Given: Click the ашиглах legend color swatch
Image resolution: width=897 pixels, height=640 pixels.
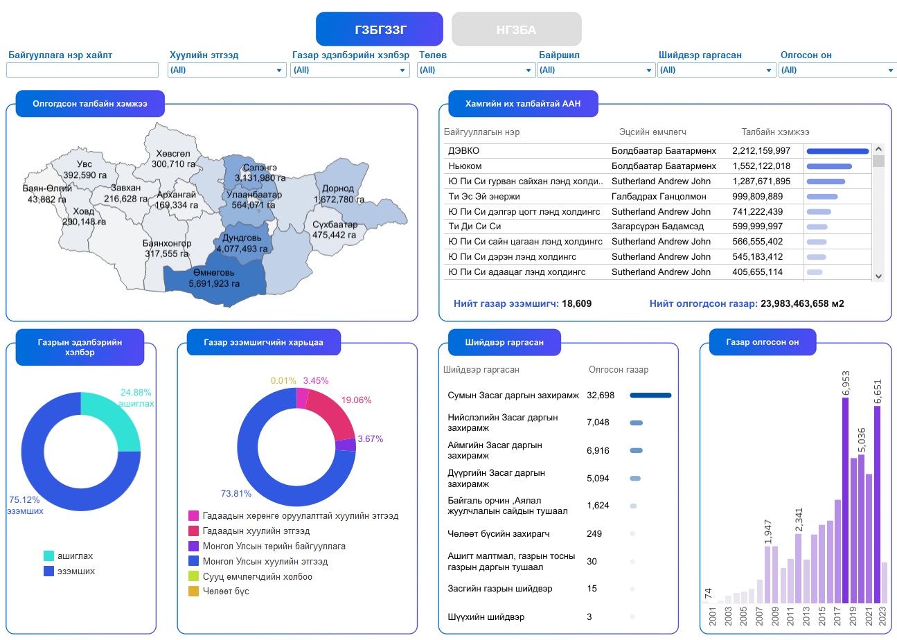Looking at the screenshot, I should (48, 556).
